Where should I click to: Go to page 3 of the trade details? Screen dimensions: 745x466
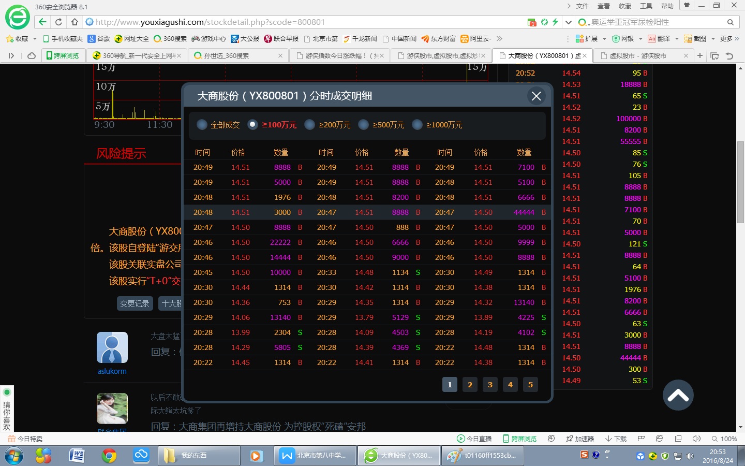[x=490, y=384]
